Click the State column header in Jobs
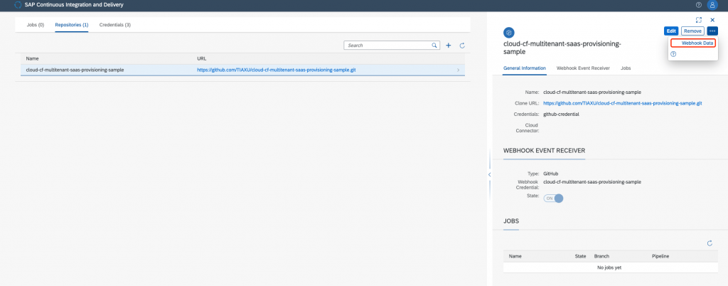 pyautogui.click(x=581, y=256)
